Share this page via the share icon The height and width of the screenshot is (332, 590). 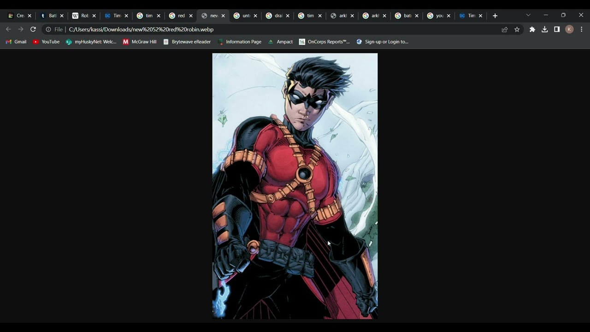coord(505,30)
